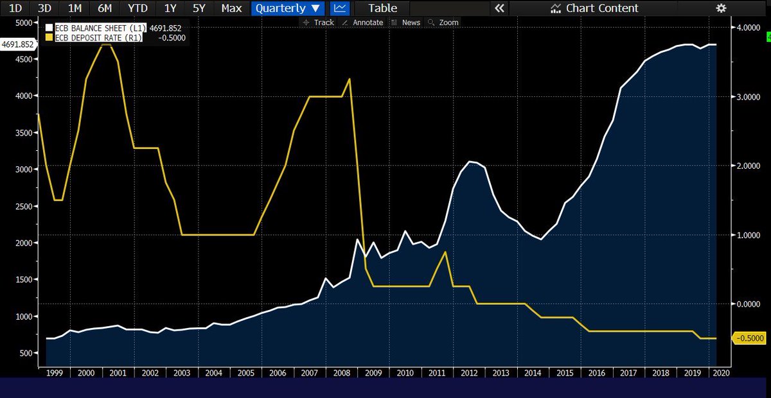Set the chart range to 5Y
This screenshot has height=398, width=771.
[x=199, y=8]
